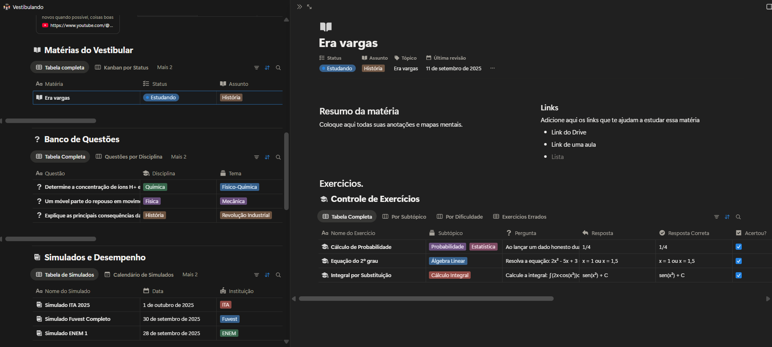Screen dimensions: 772x347
Task: Click the Estudando status tag in page properties
Action: click(x=337, y=69)
